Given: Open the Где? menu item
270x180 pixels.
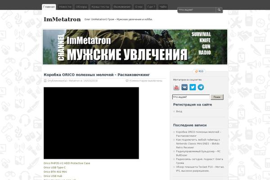Looking at the screenshot, I should coord(151,7).
